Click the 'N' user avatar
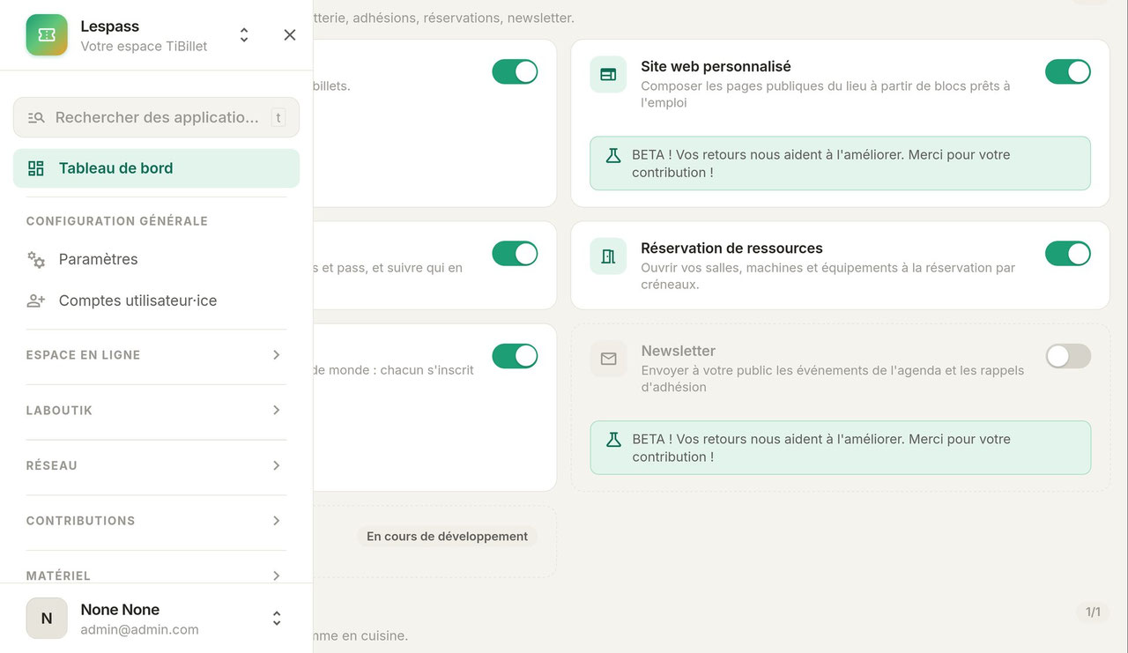The width and height of the screenshot is (1128, 653). (x=47, y=618)
